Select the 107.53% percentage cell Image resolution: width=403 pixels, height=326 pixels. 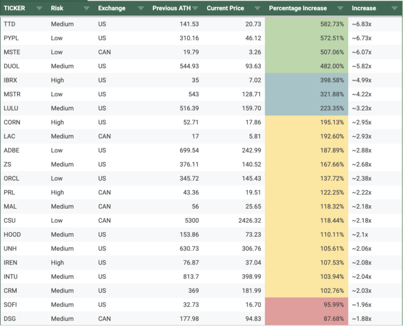coord(307,263)
